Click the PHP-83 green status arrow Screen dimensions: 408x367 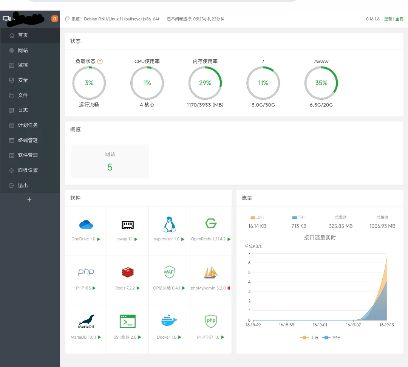(94, 288)
